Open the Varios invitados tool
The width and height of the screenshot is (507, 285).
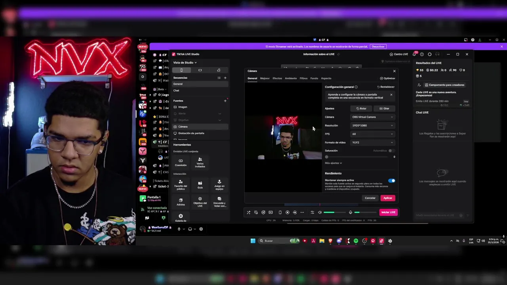point(200,162)
